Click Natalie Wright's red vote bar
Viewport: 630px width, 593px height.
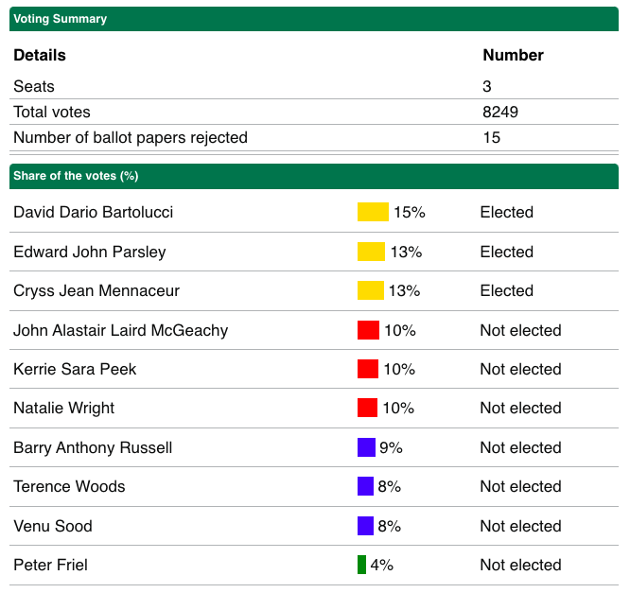click(x=368, y=408)
